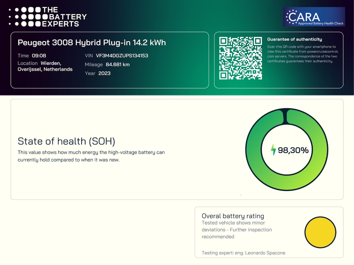Click the time value 09:08
The width and height of the screenshot is (354, 265).
click(x=39, y=55)
